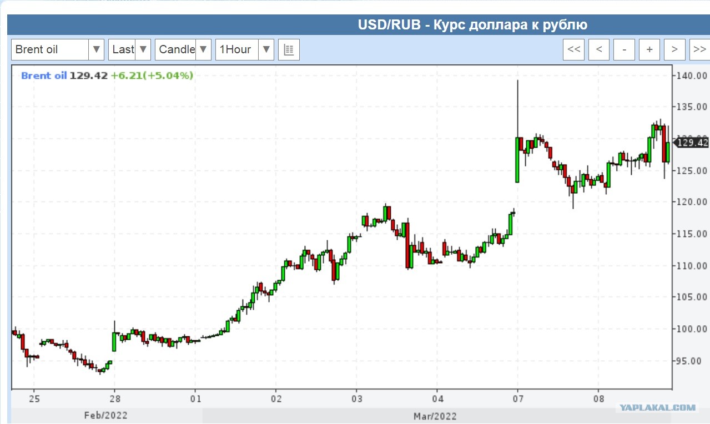This screenshot has height=424, width=710.
Task: Click the date label 03 on time axis
Action: [356, 399]
